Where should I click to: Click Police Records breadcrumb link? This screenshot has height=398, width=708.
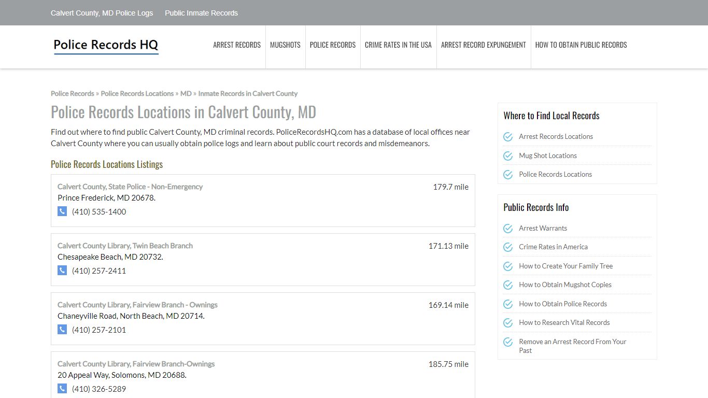point(73,93)
